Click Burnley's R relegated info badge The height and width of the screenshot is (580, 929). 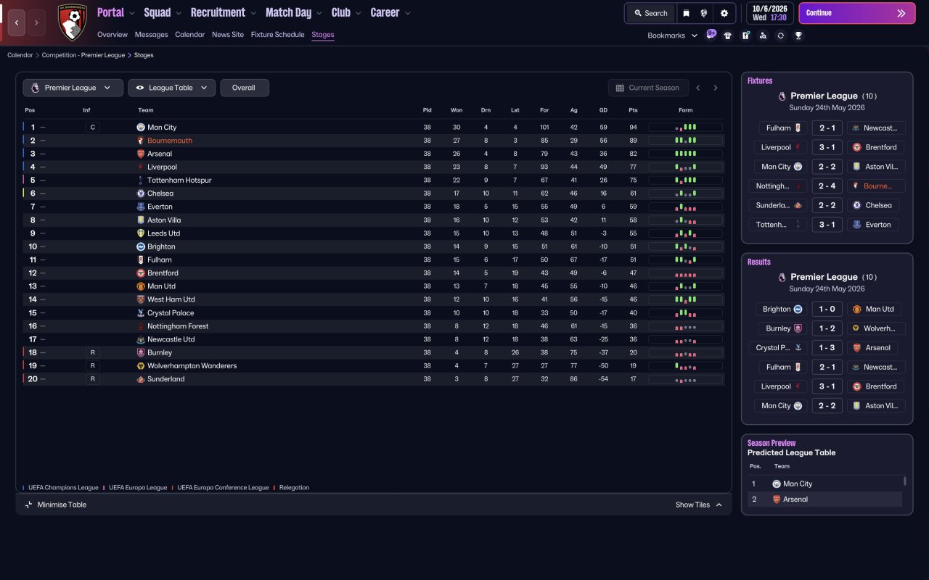point(92,352)
